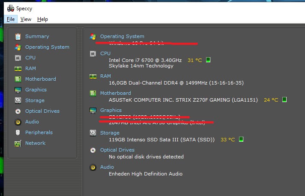Viewport: 305px width, 196px height.
Task: Open Graphics heading link in summary
Action: point(111,110)
